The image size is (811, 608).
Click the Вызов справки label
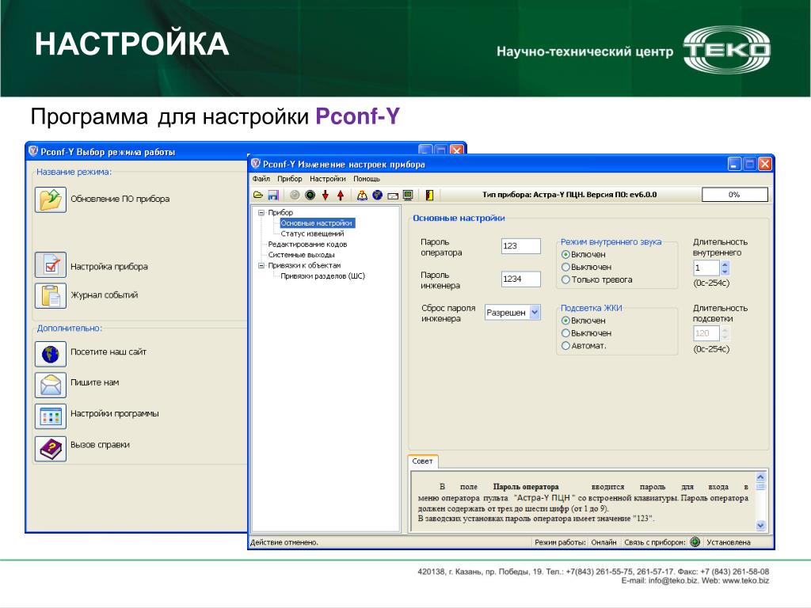click(100, 445)
